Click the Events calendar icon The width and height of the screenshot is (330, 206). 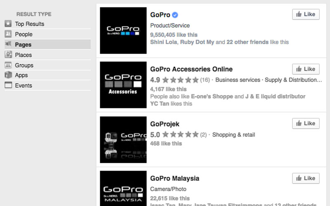click(8, 85)
